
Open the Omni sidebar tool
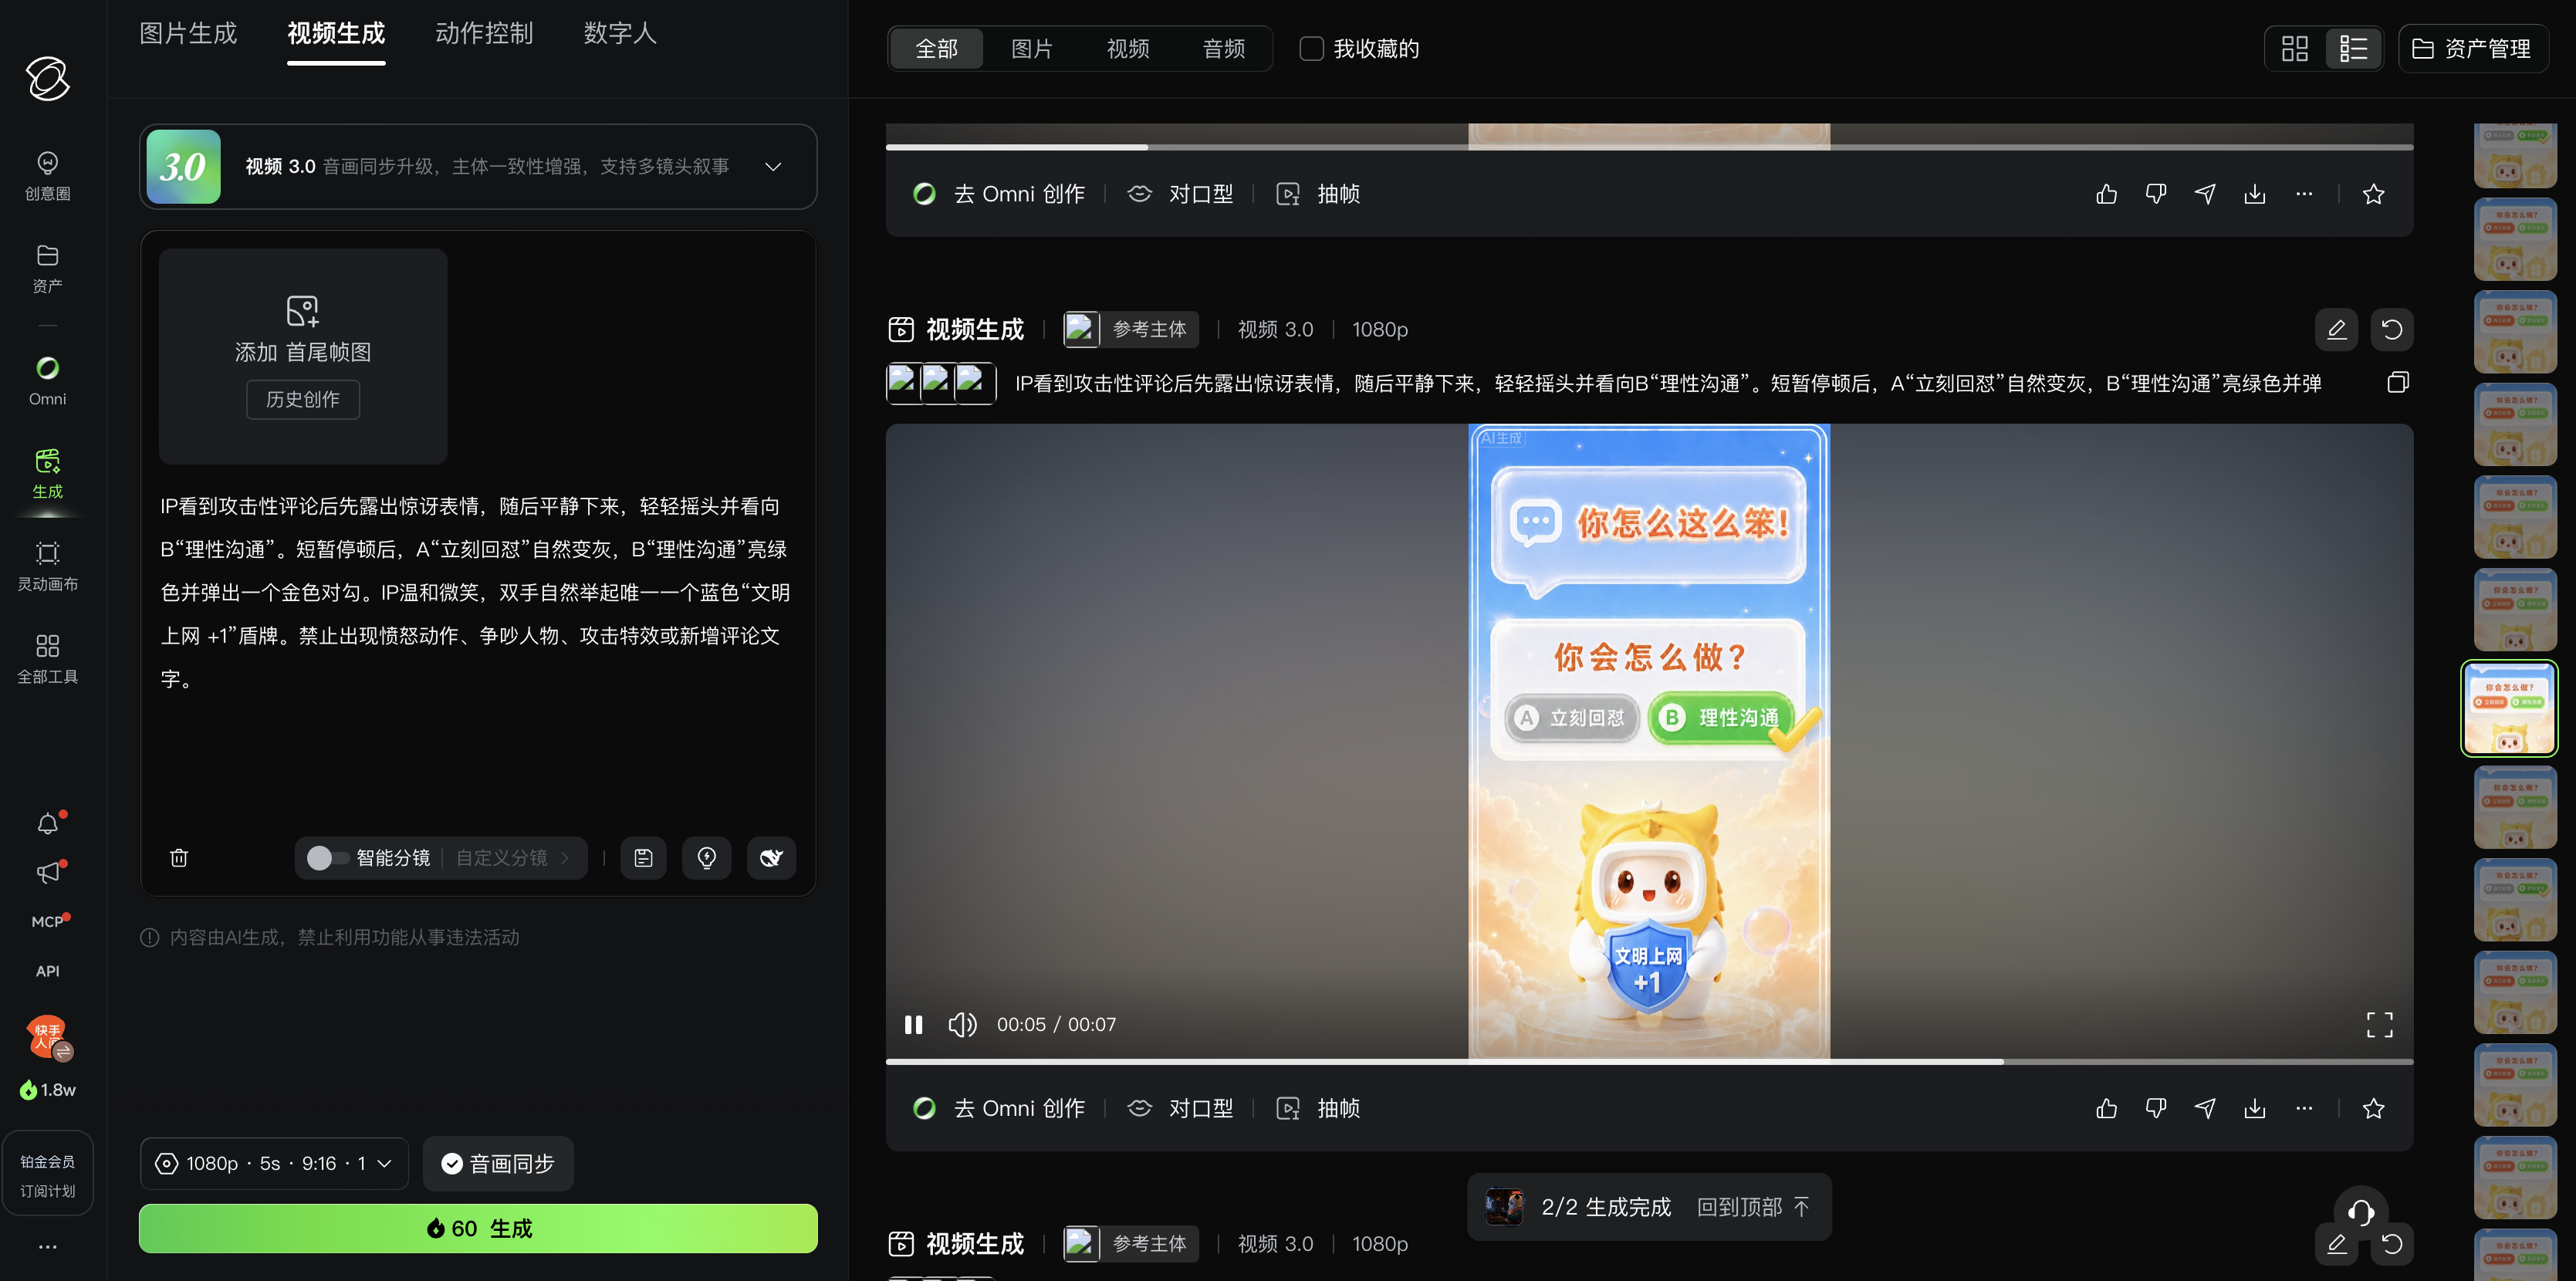47,381
